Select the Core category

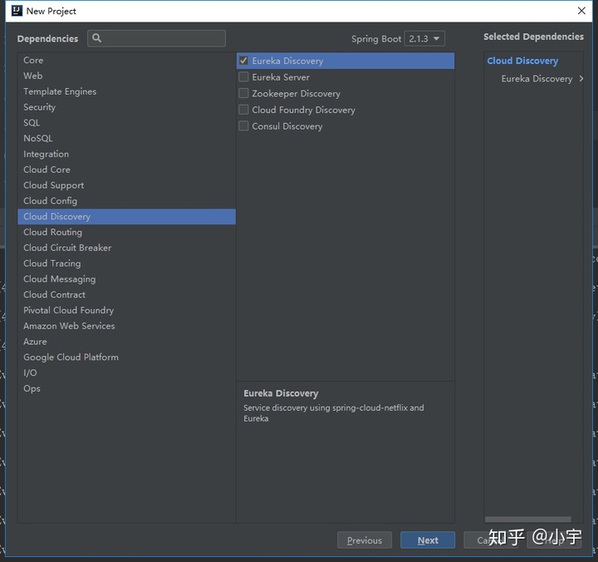point(126,61)
